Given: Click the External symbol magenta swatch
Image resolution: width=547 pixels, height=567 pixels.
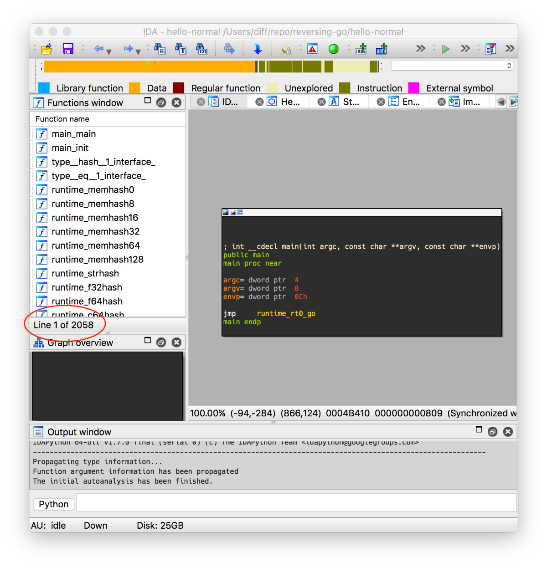Looking at the screenshot, I should [x=414, y=88].
